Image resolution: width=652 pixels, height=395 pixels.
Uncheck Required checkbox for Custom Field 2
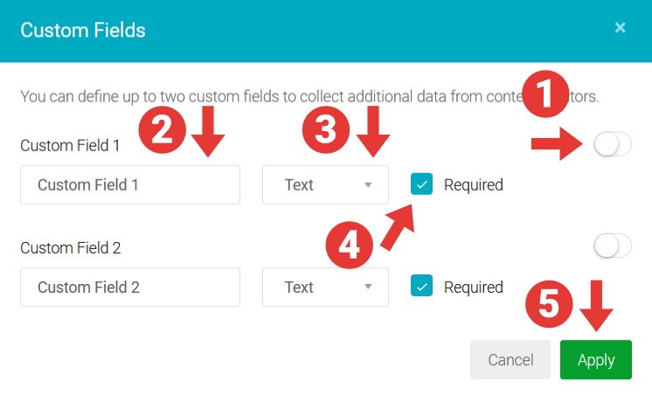422,287
